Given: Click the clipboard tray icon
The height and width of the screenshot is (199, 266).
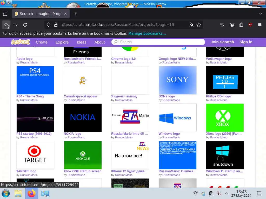Looking at the screenshot, I should click(211, 193).
